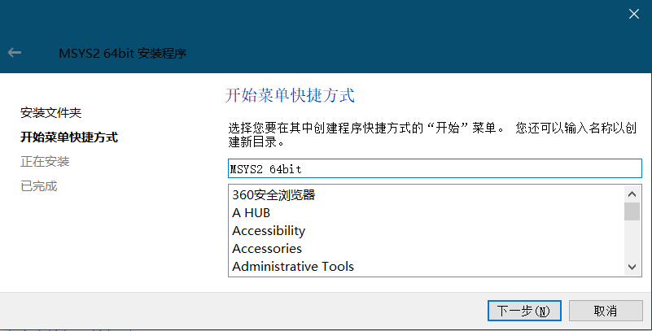
Task: Select 360安全浏览器 from the folder list
Action: pos(273,195)
